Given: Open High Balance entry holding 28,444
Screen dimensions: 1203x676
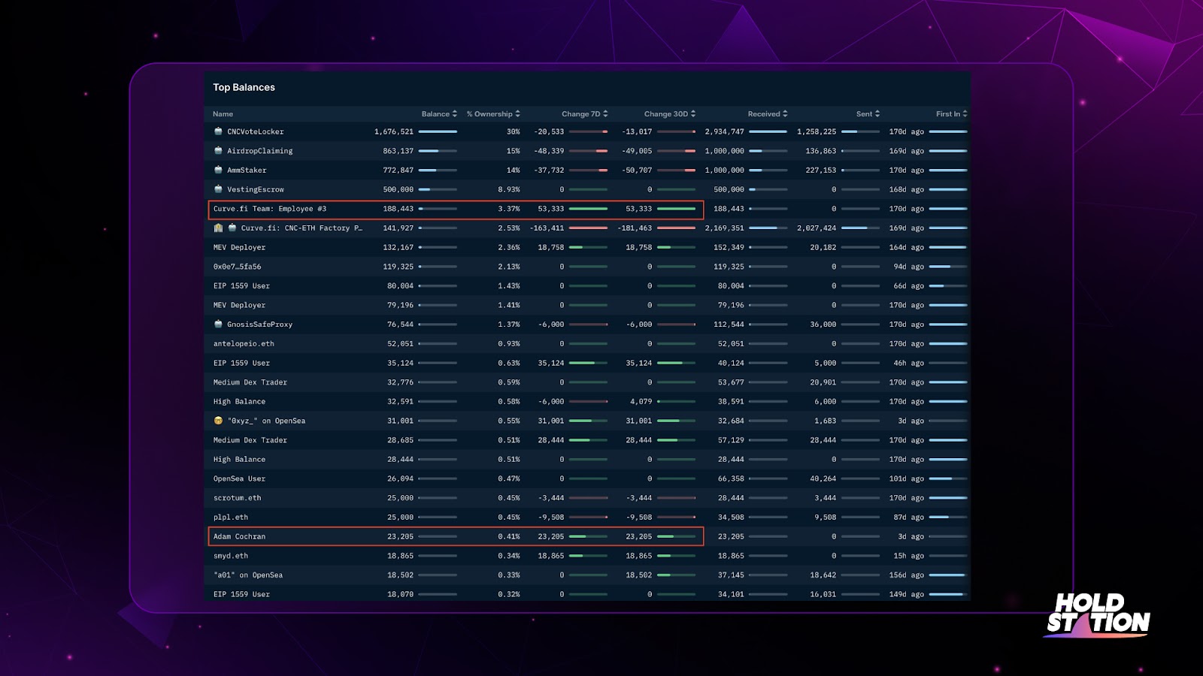Looking at the screenshot, I should [239, 460].
